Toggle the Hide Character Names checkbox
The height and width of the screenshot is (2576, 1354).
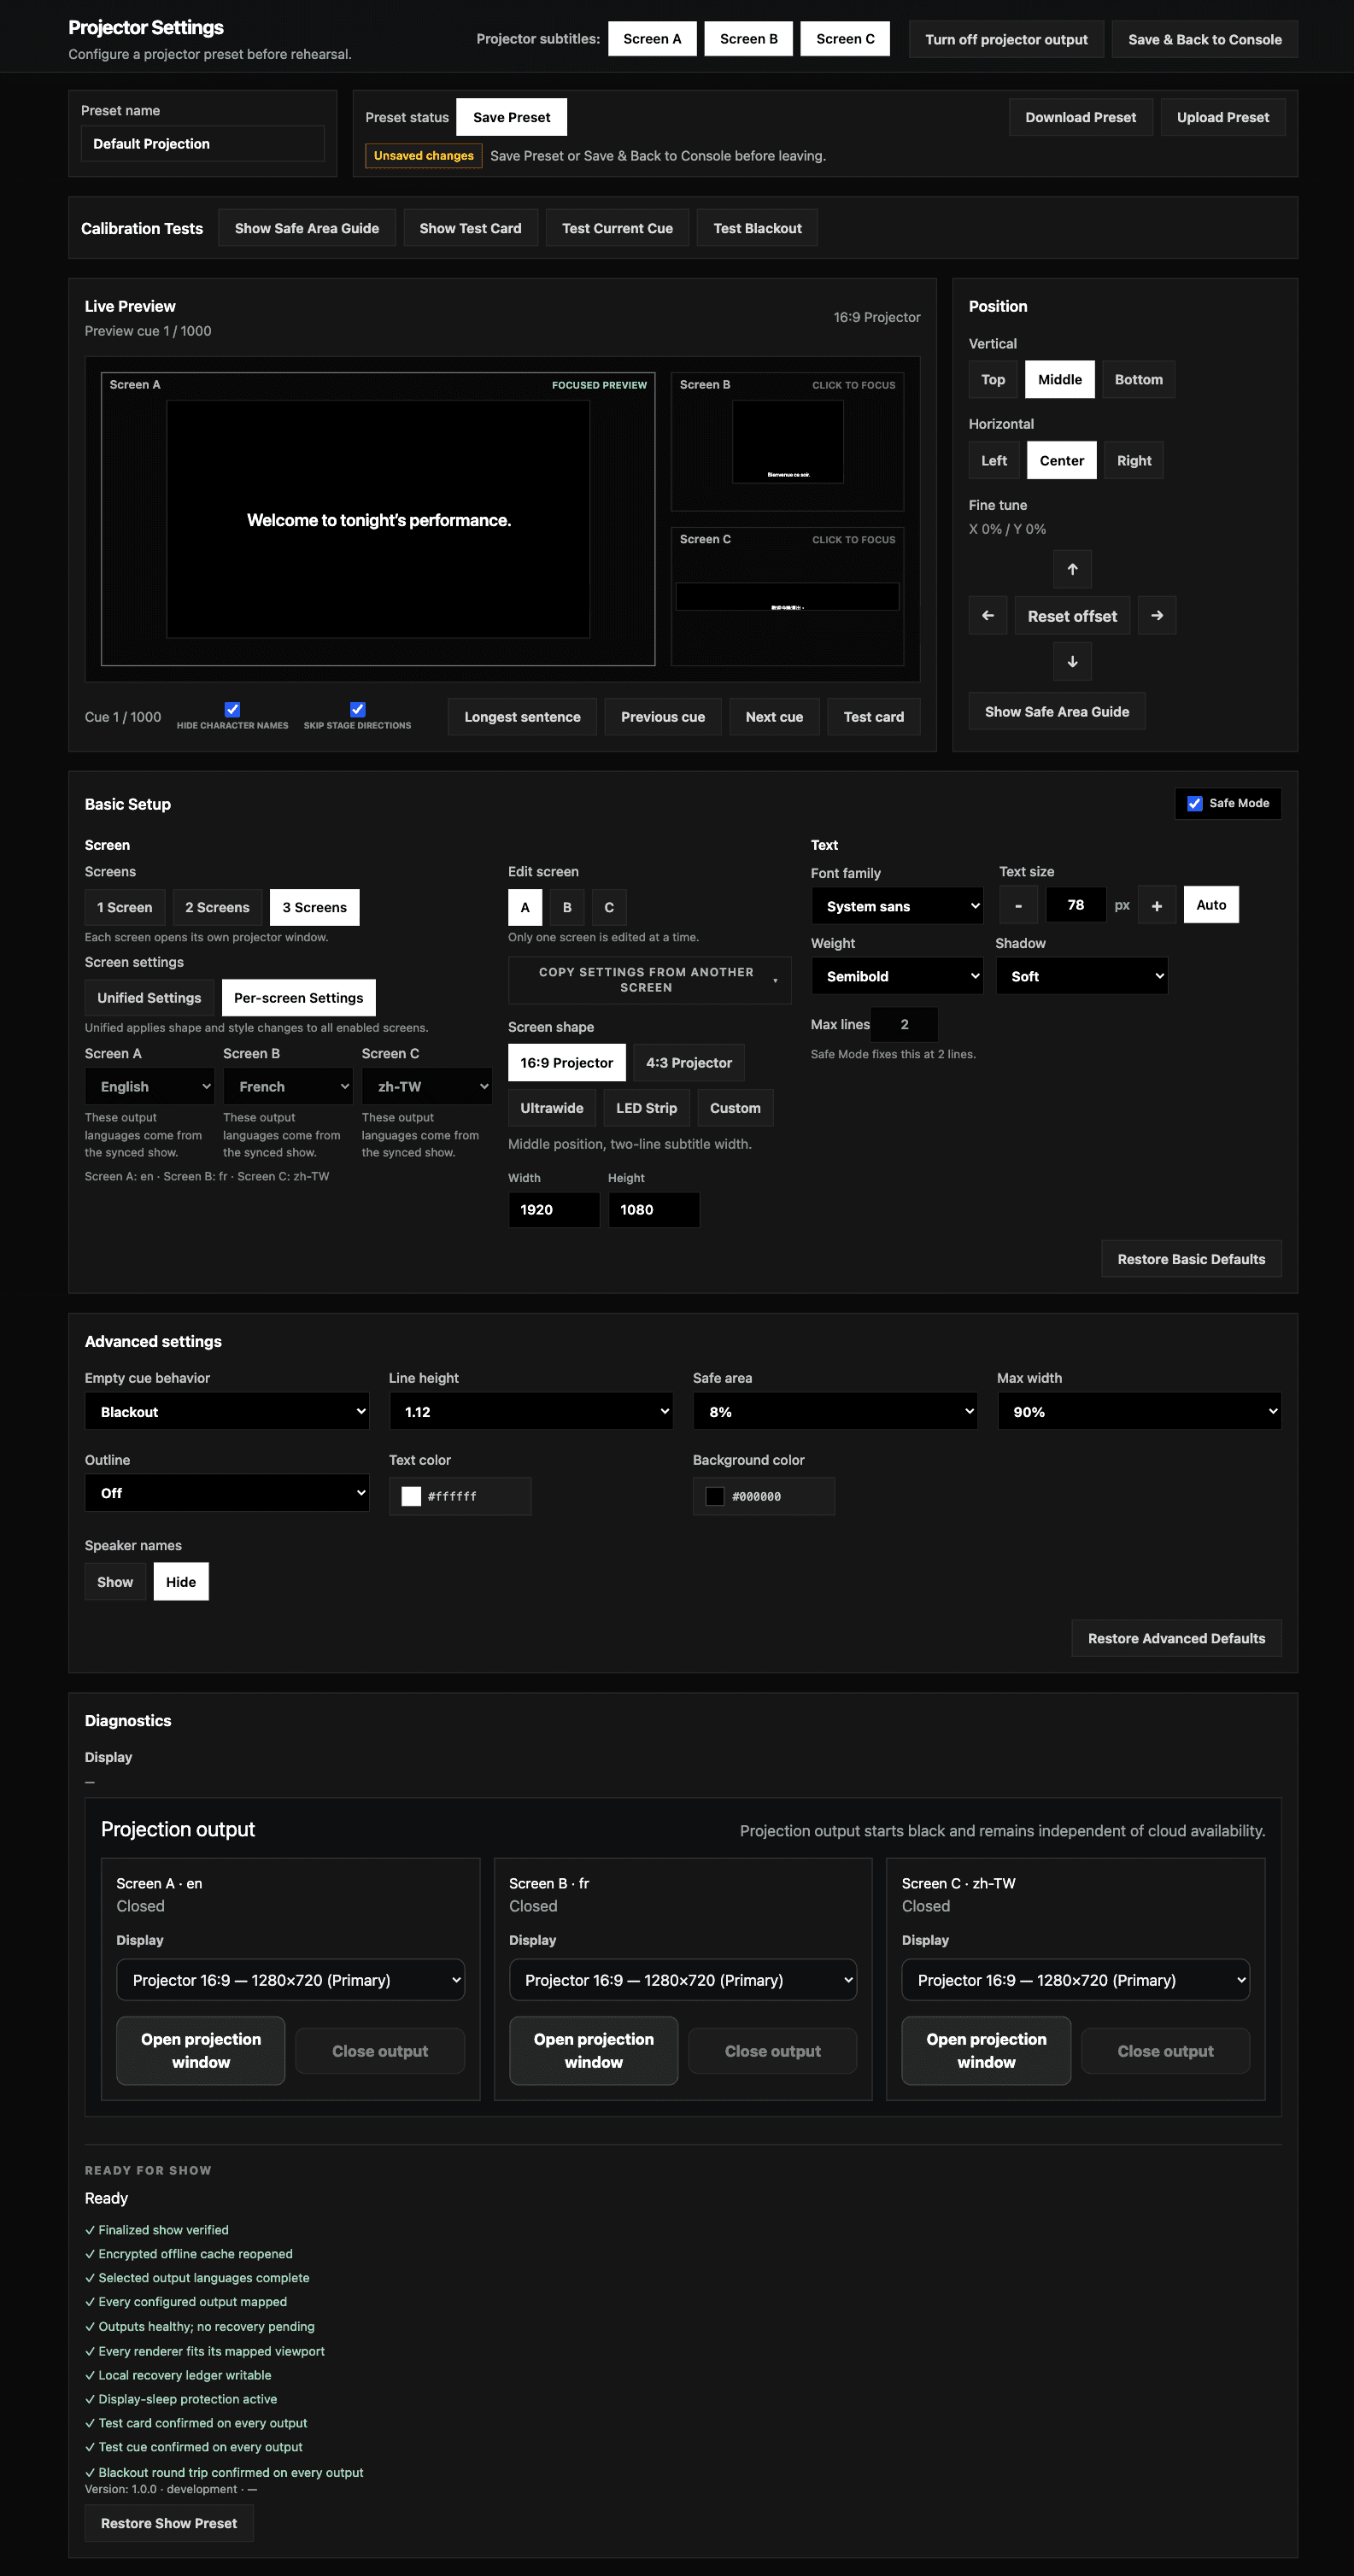click(x=232, y=709)
